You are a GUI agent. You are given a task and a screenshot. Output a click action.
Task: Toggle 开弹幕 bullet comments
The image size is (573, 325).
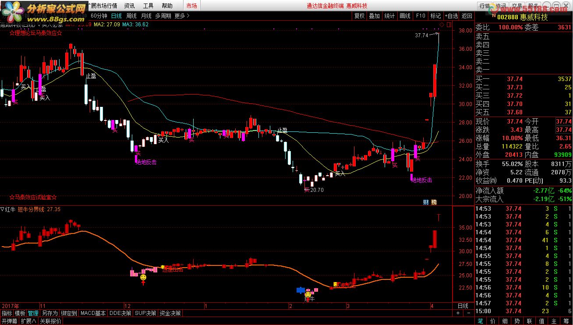coord(10,321)
